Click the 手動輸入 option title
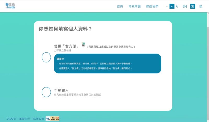Image resolution: width=209 pixels, height=122 pixels. [x=61, y=90]
